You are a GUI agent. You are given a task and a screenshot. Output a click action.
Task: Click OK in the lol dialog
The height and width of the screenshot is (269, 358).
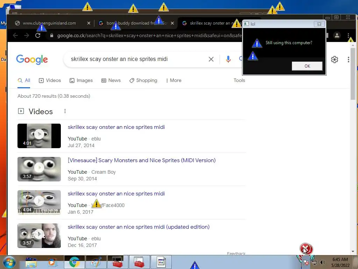coord(307,66)
